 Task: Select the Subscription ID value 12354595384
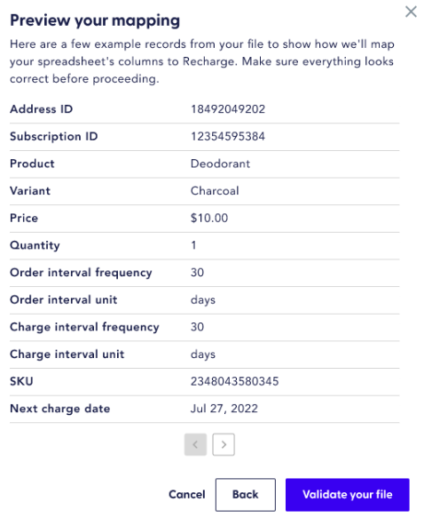coord(228,137)
